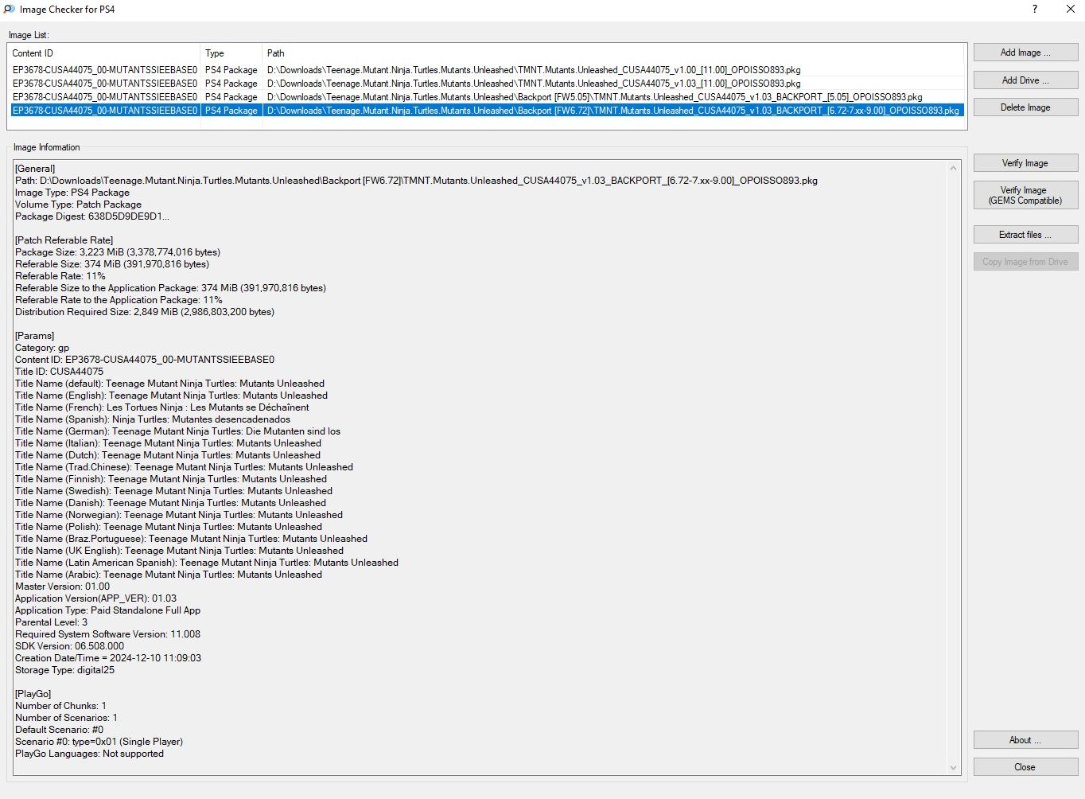Click the PlayGo Languages: Not supported line
This screenshot has height=799, width=1085.
coord(90,754)
